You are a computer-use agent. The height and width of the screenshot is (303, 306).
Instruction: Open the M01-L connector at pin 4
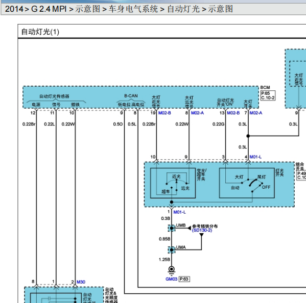click(x=255, y=157)
